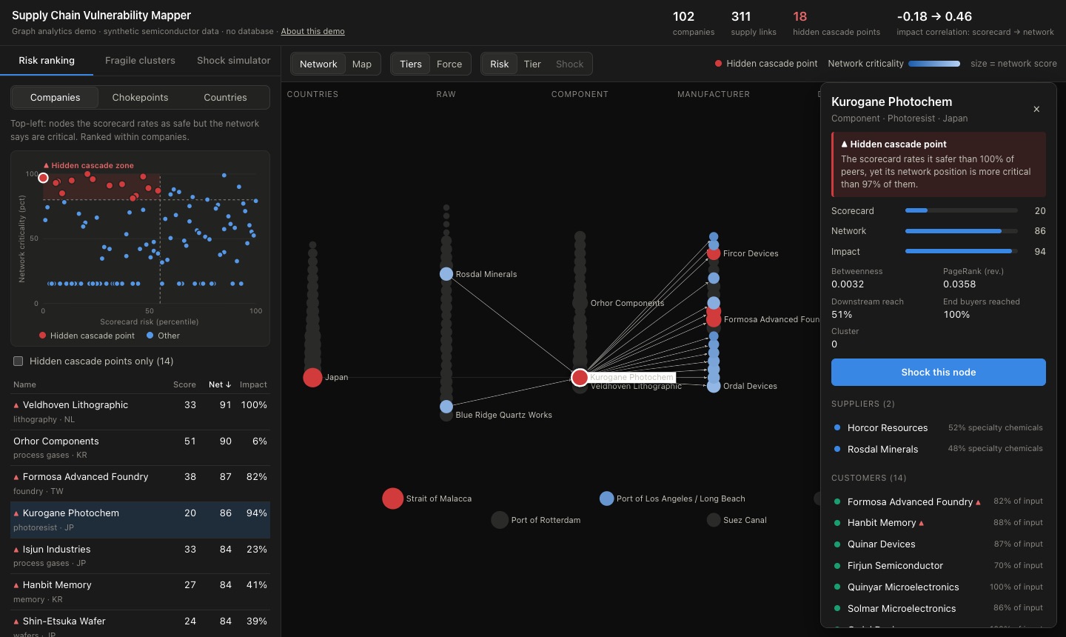
Task: Select the Force layout option
Action: pyautogui.click(x=449, y=64)
